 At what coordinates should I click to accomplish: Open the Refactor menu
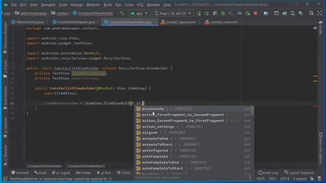point(93,5)
